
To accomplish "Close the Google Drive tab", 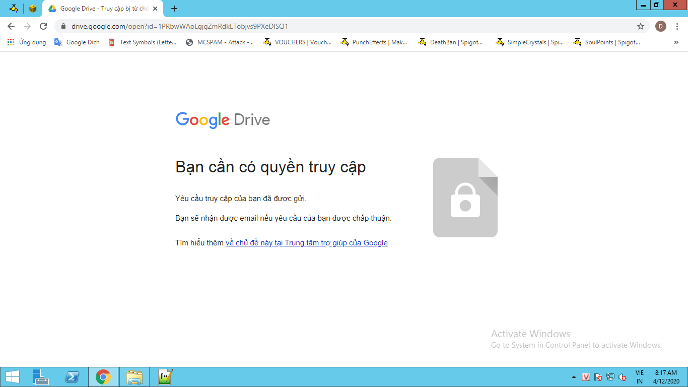I will 155,9.
